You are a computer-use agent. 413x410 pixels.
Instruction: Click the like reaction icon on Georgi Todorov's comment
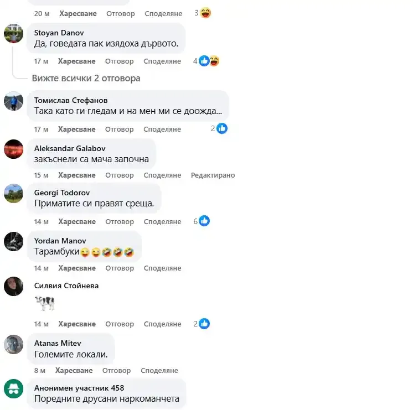point(204,221)
